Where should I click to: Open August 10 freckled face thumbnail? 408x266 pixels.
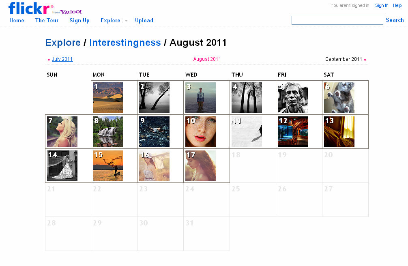point(200,132)
